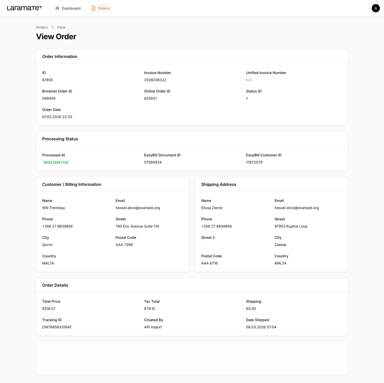The height and width of the screenshot is (383, 384).
Task: Open the Dashboard nav item
Action: pos(68,8)
